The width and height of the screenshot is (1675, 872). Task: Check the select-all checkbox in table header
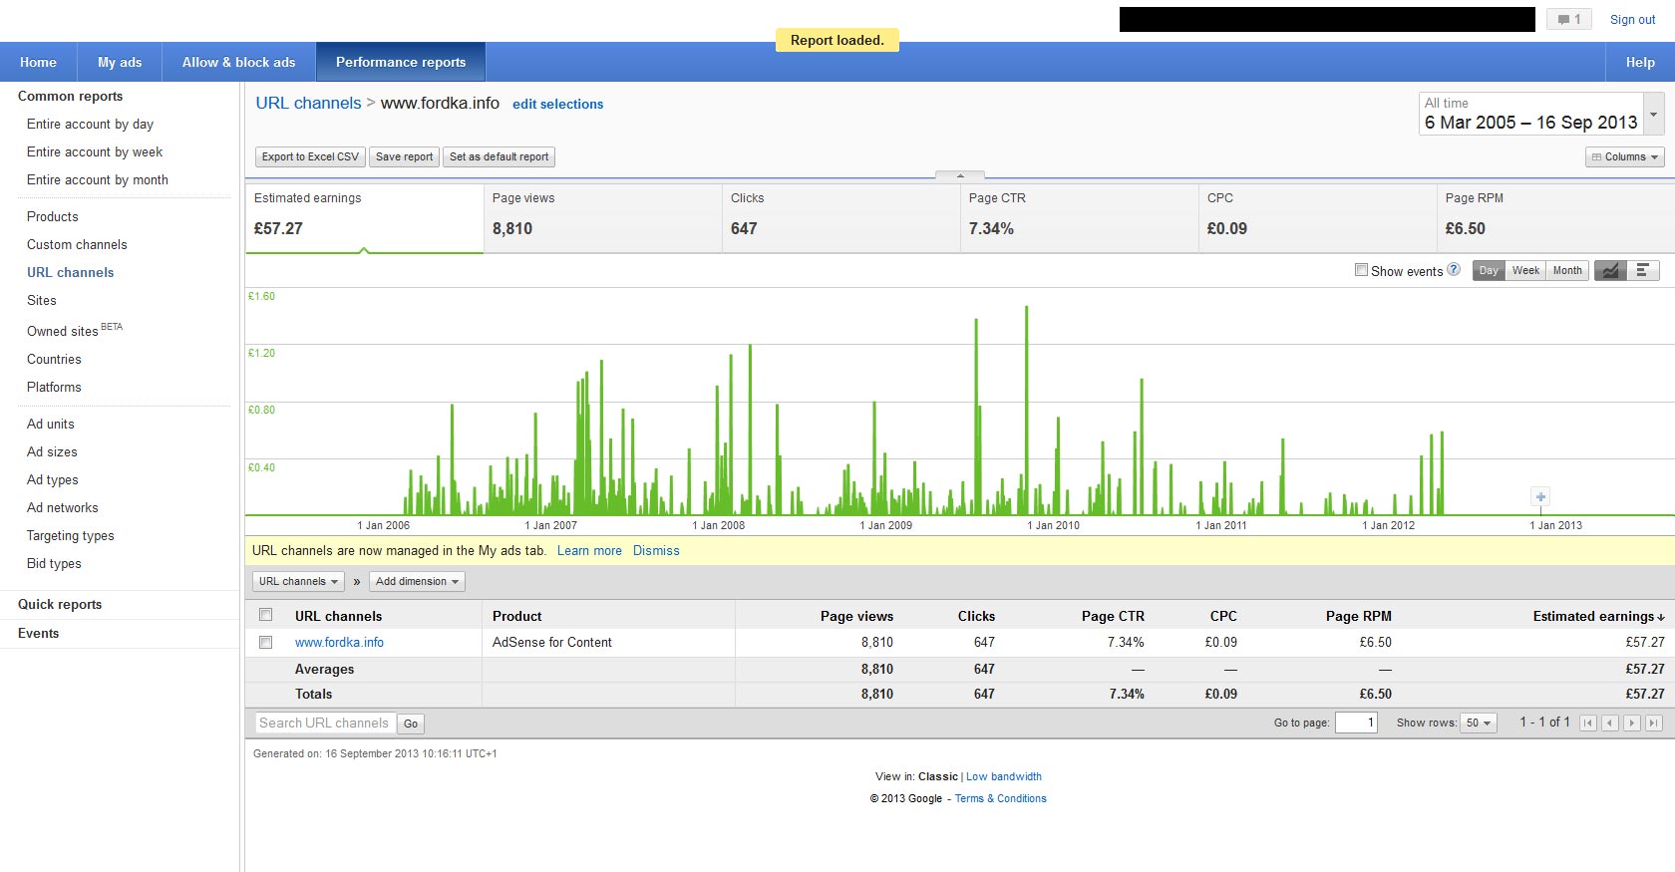tap(266, 615)
